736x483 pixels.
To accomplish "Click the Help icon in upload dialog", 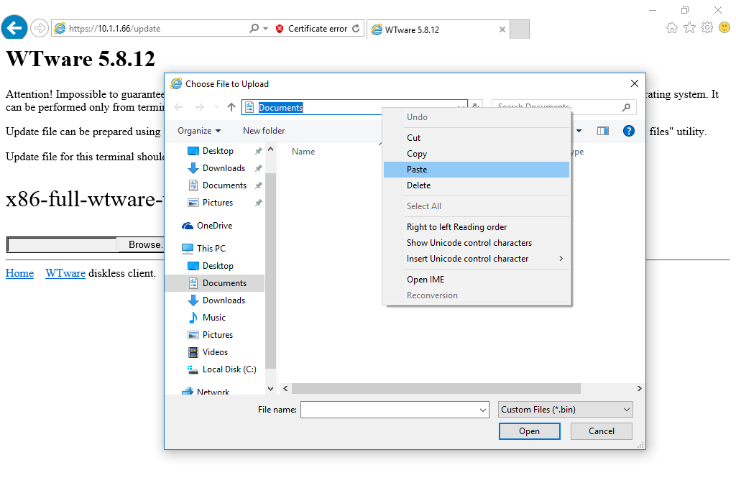I will [629, 130].
